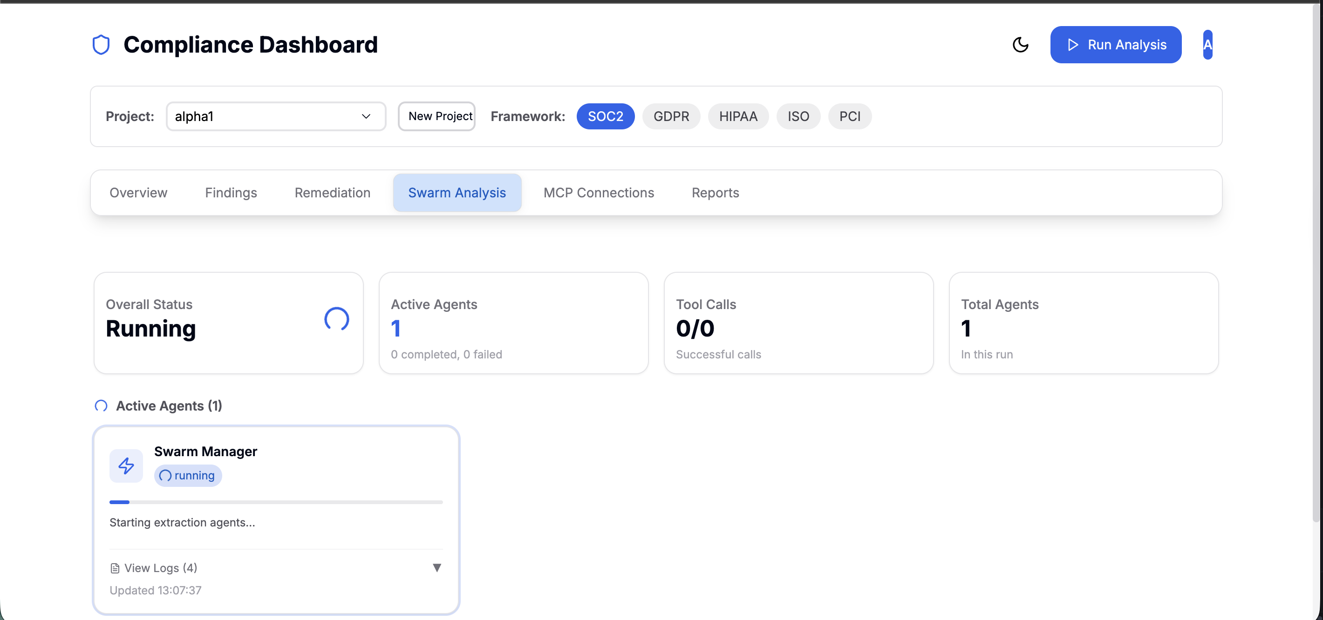1323x620 pixels.
Task: Click the Swarm Manager progress bar
Action: point(276,502)
